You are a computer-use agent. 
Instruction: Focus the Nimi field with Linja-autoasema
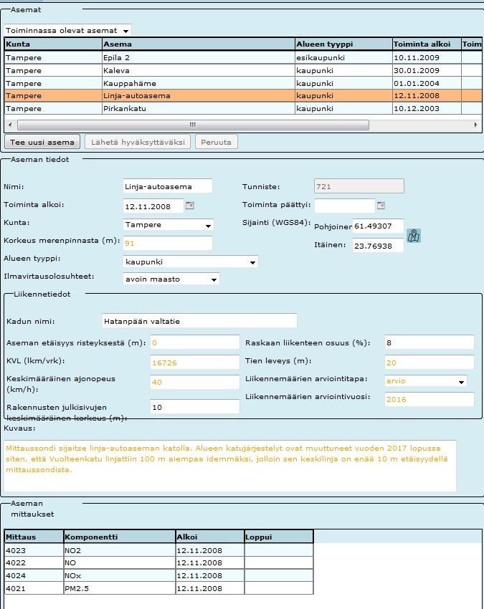[x=168, y=186]
